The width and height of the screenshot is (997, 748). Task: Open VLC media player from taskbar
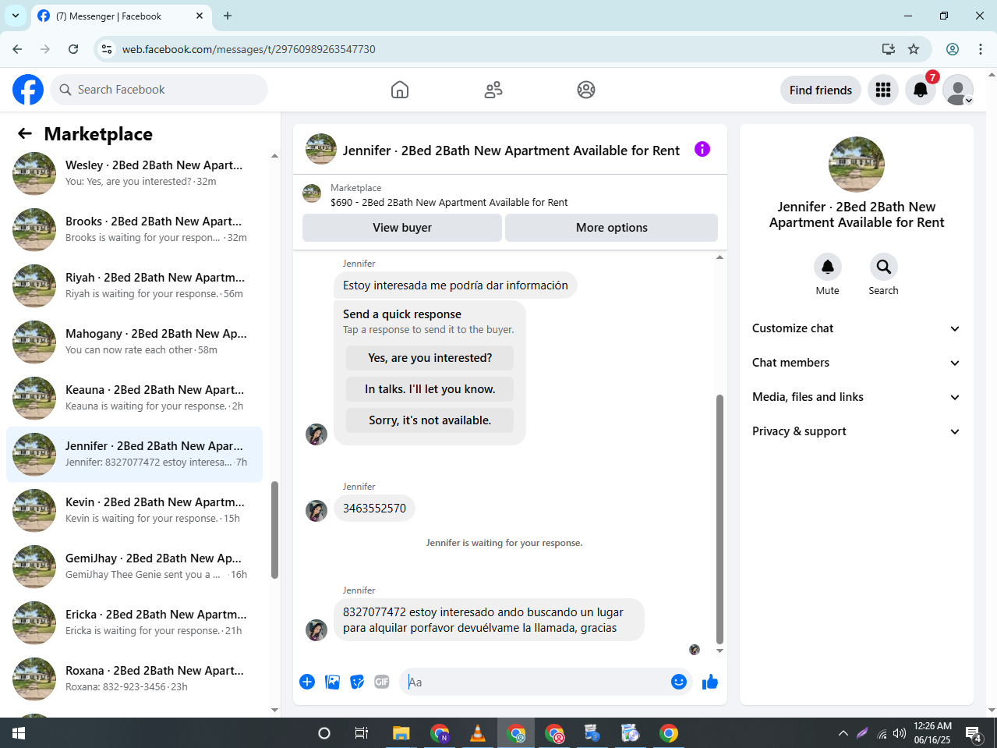(x=478, y=733)
